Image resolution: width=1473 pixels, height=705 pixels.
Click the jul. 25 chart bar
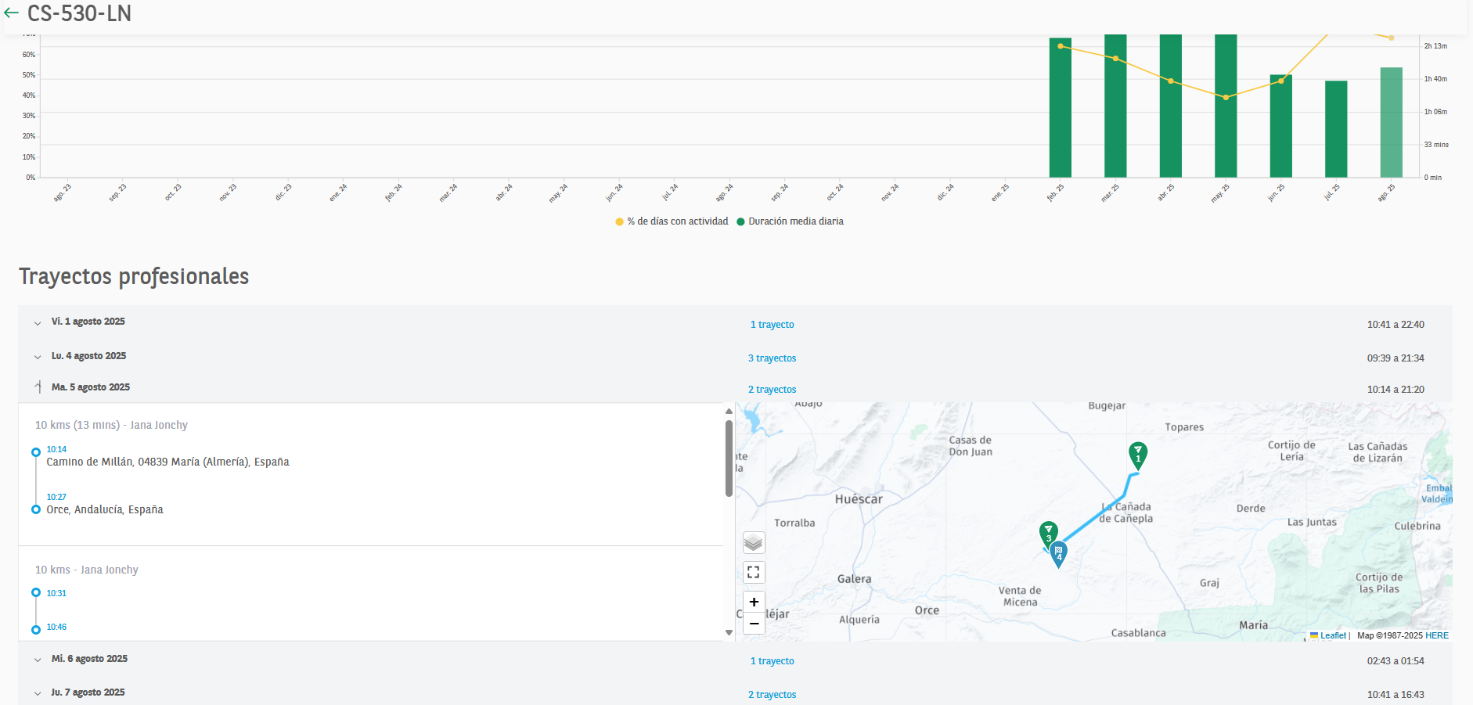tap(1336, 129)
